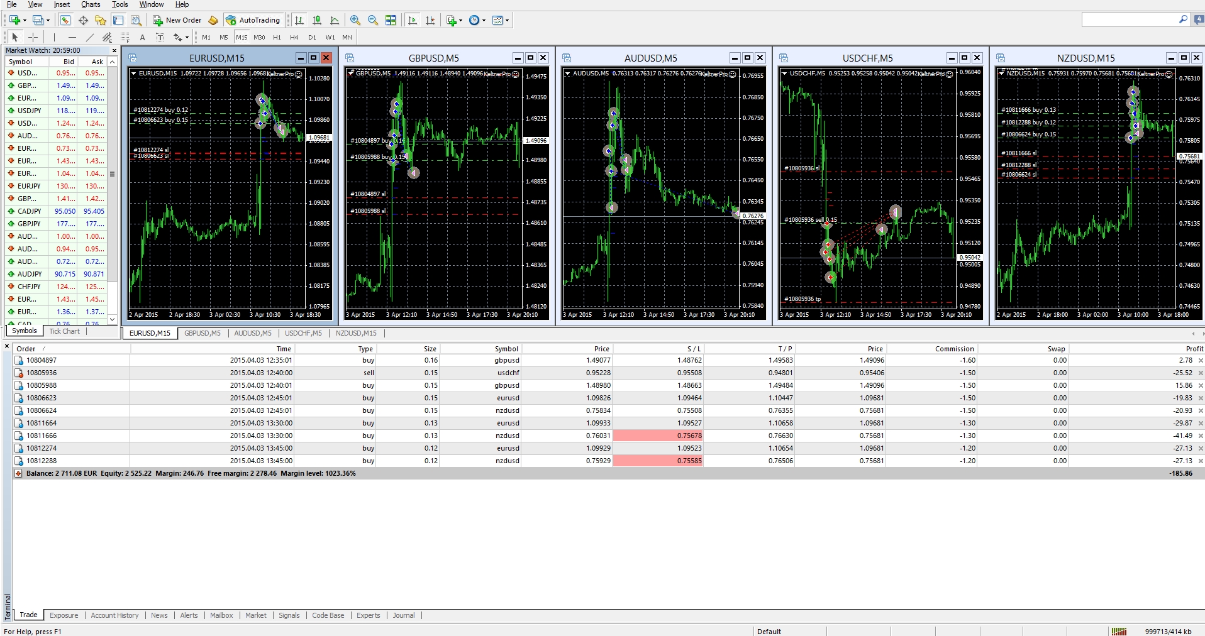Viewport: 1205px width, 636px height.
Task: Switch to line chart display icon
Action: (335, 20)
